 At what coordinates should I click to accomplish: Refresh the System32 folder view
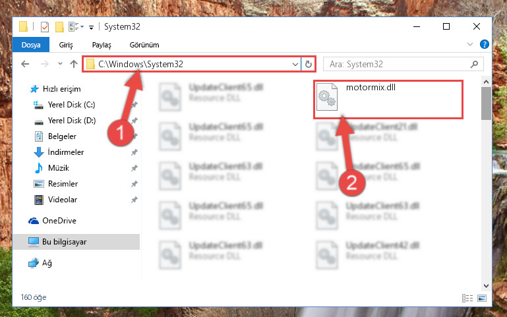coord(309,65)
